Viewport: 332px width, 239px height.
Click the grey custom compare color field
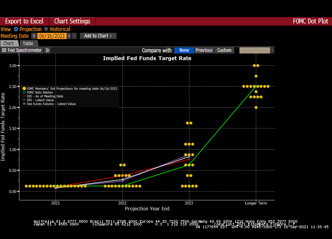coord(254,51)
